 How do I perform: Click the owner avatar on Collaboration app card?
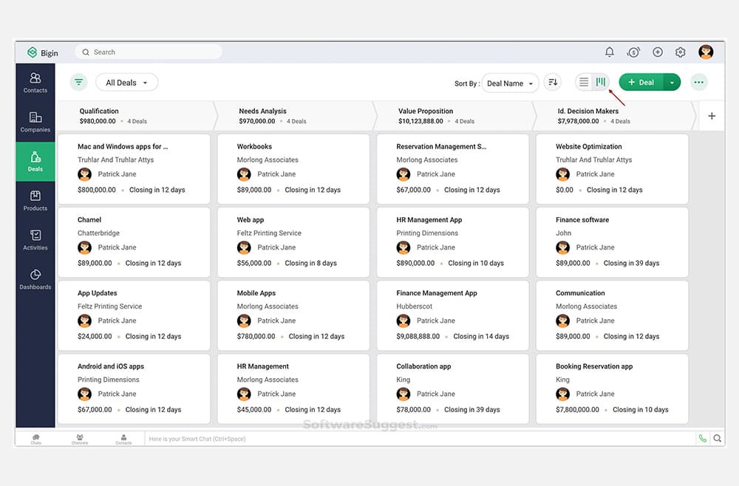coord(403,394)
